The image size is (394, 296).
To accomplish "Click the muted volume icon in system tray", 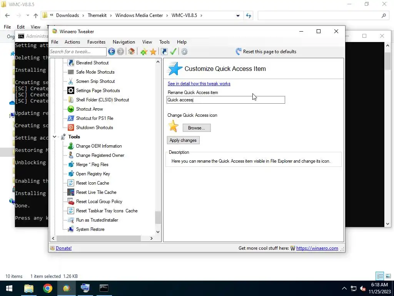I will coord(362,288).
